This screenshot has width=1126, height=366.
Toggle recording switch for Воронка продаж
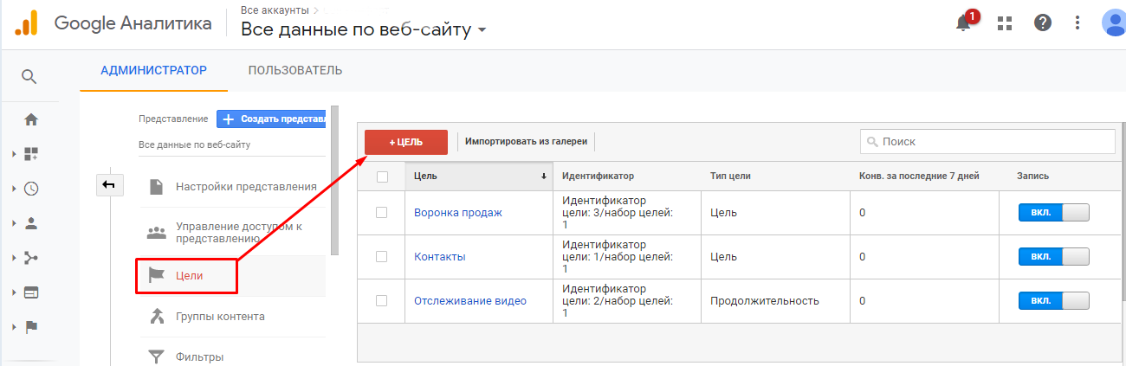(1053, 213)
